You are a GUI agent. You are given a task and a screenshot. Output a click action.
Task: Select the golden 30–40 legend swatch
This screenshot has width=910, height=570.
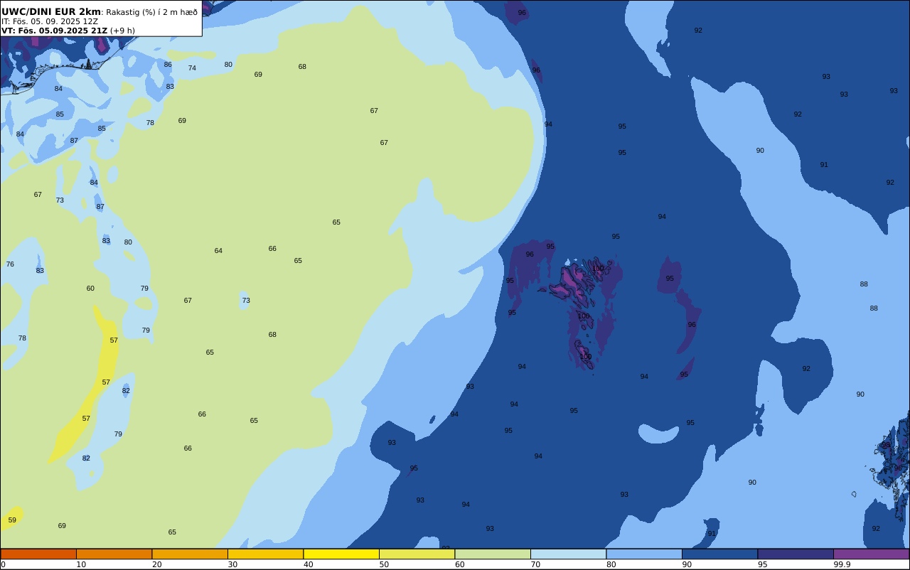pyautogui.click(x=265, y=554)
